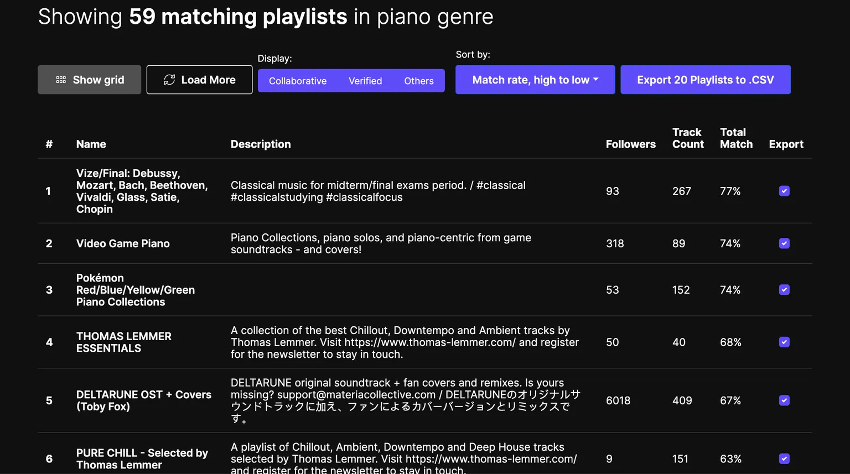Click the Total Match column header
This screenshot has height=474, width=850.
[736, 138]
